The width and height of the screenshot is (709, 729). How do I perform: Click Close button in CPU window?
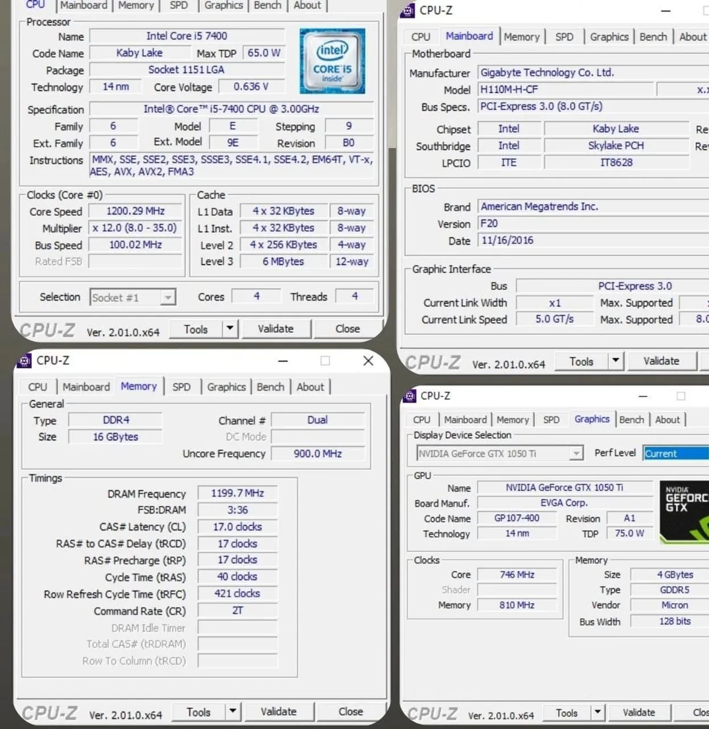tap(347, 329)
